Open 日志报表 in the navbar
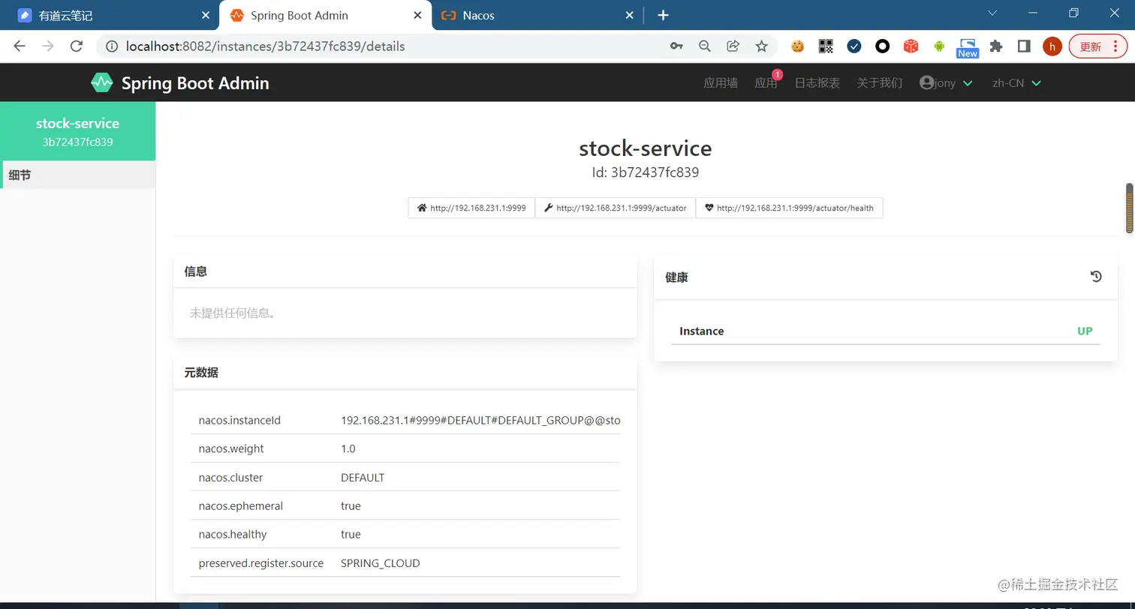Image resolution: width=1135 pixels, height=609 pixels. [817, 83]
